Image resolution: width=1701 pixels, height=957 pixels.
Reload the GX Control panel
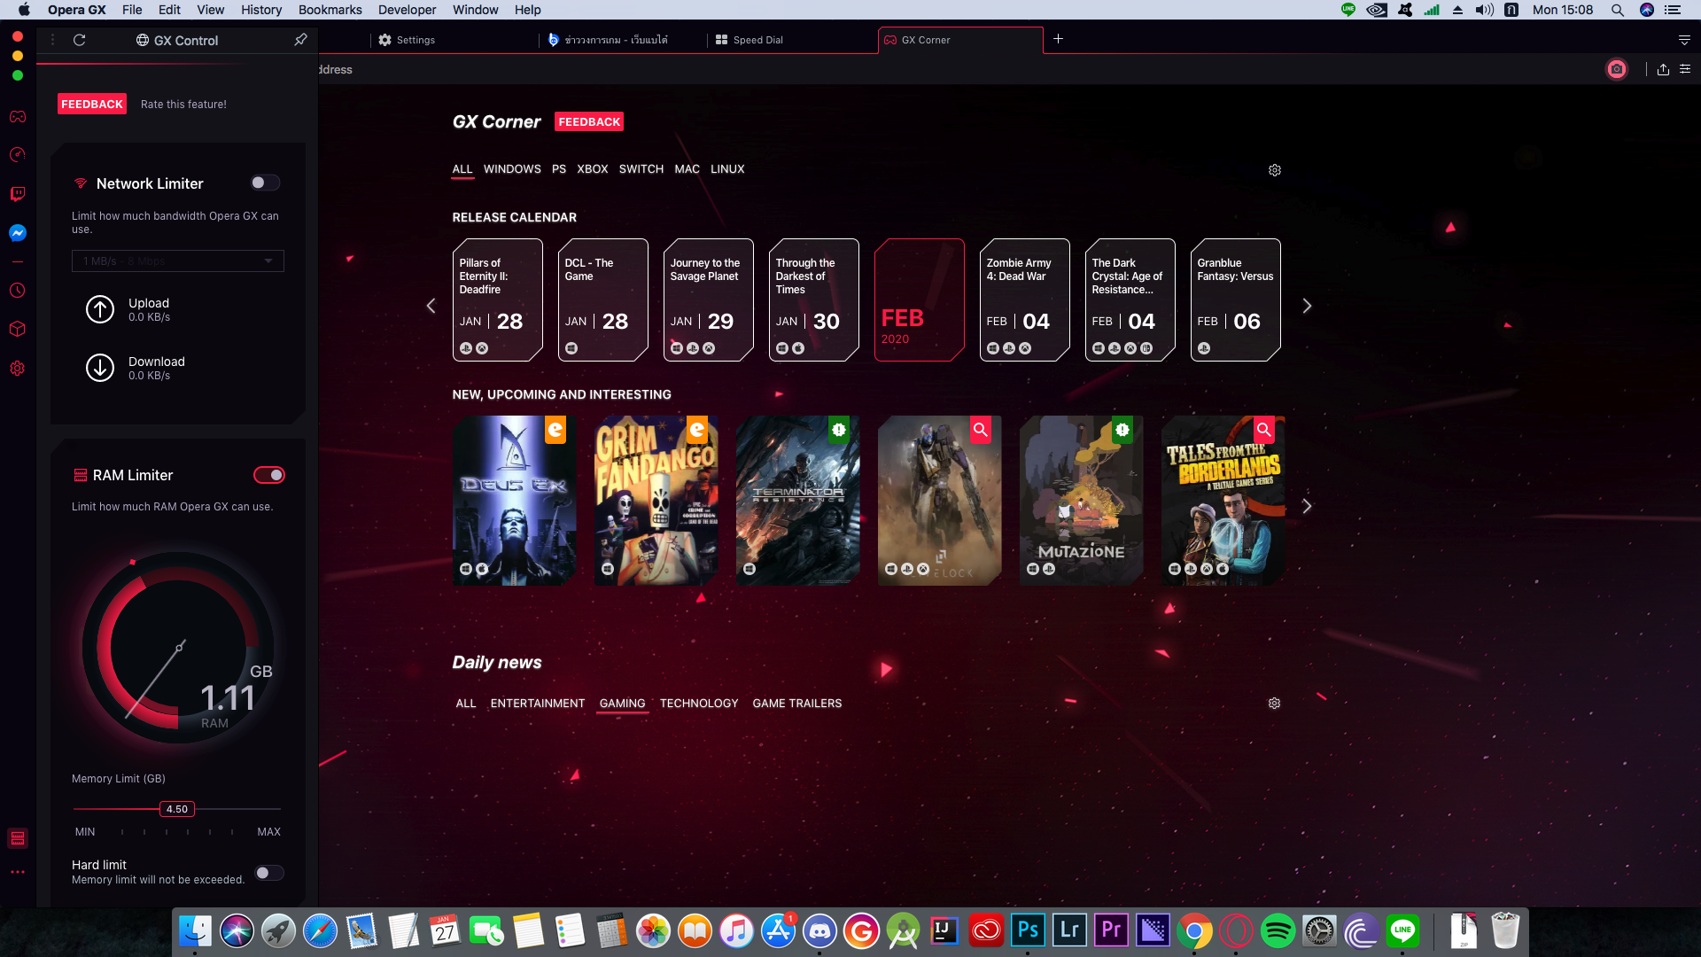[79, 40]
